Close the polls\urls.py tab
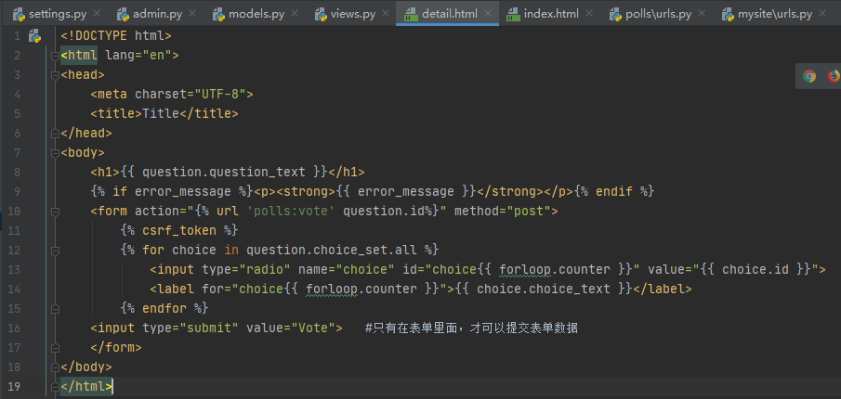 tap(702, 14)
